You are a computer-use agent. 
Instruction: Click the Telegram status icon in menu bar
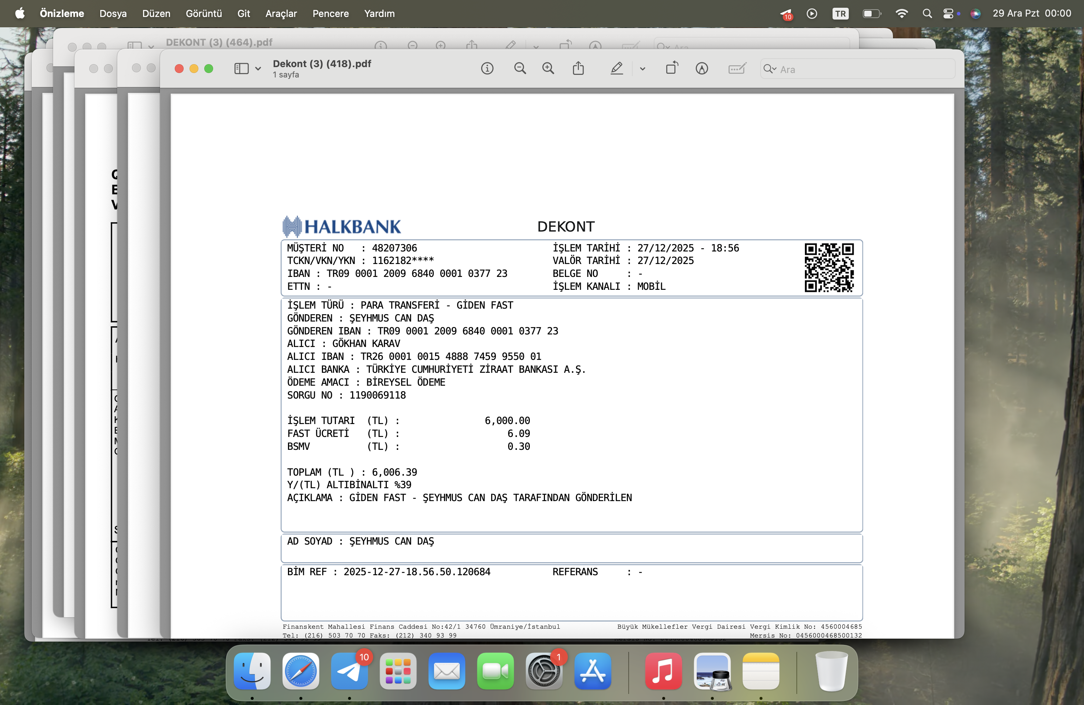pyautogui.click(x=786, y=14)
